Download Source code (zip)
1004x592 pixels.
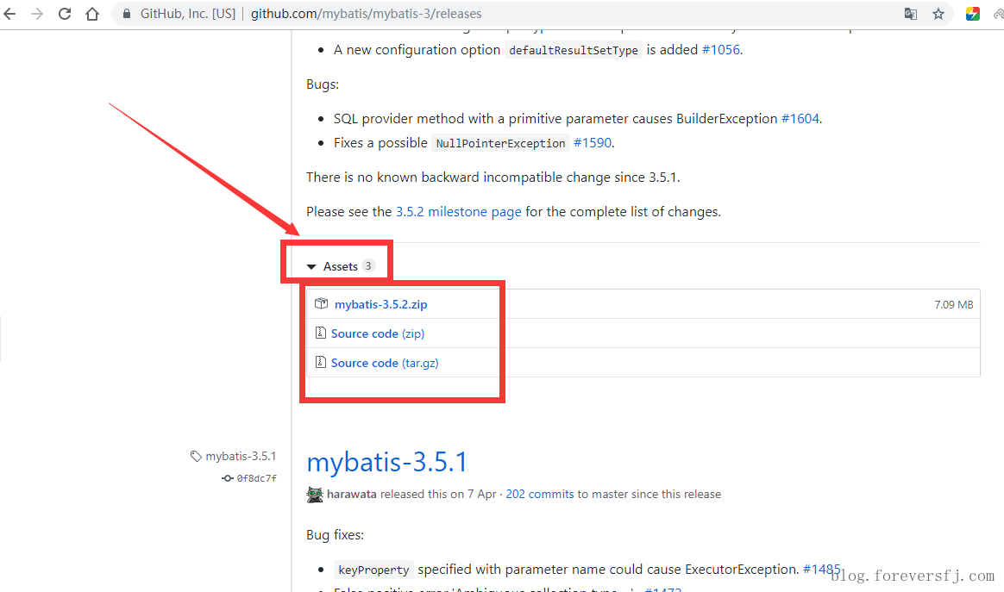pos(377,333)
